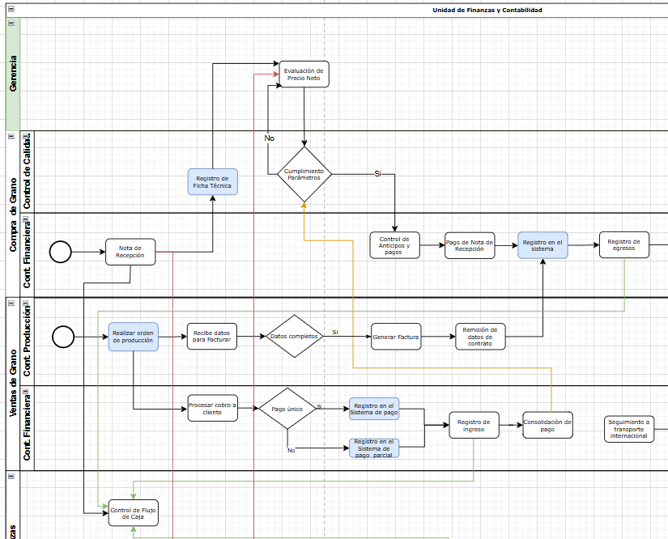Click the Datos completos decision diamond
Viewport: 668px width, 539px height.
coord(293,337)
